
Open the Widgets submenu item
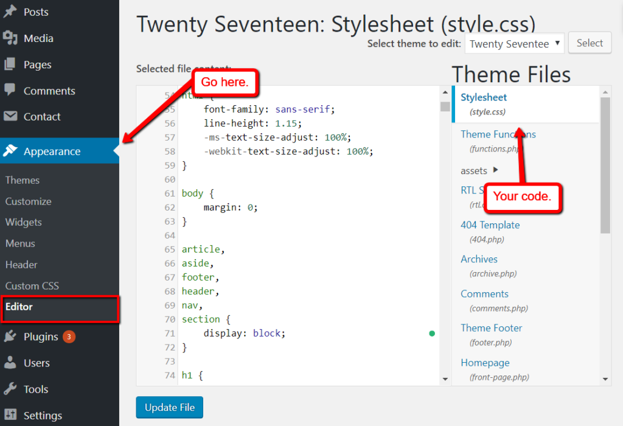[24, 222]
